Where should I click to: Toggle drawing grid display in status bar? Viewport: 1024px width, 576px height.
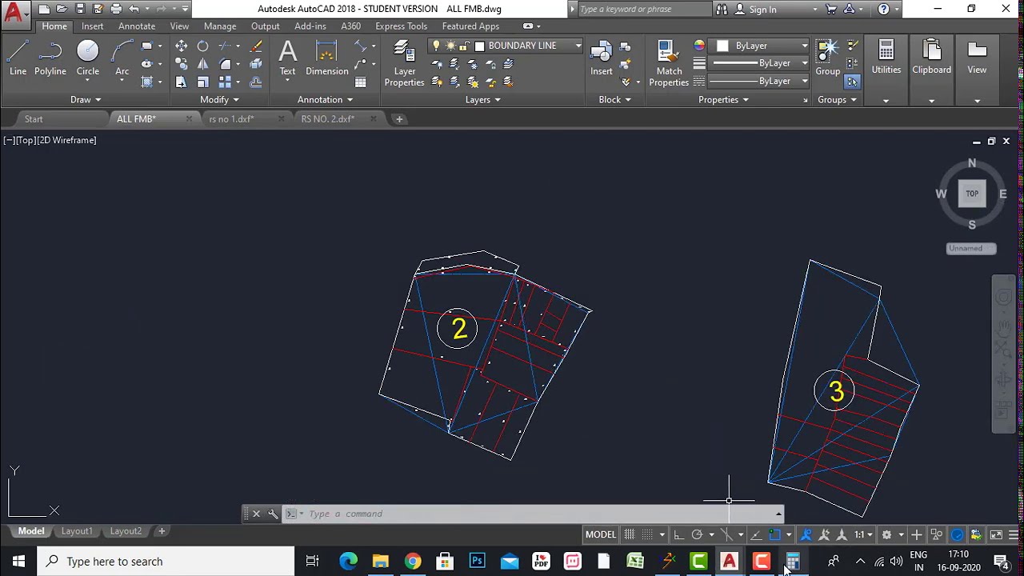pos(630,534)
